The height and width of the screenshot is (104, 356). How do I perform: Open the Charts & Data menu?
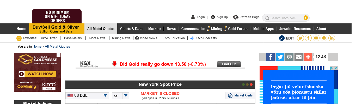click(131, 29)
